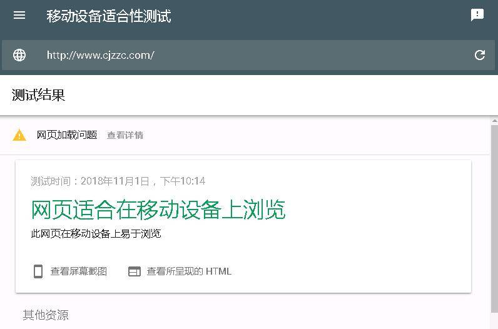Click the feedback icon in header
This screenshot has width=498, height=329.
tap(477, 15)
